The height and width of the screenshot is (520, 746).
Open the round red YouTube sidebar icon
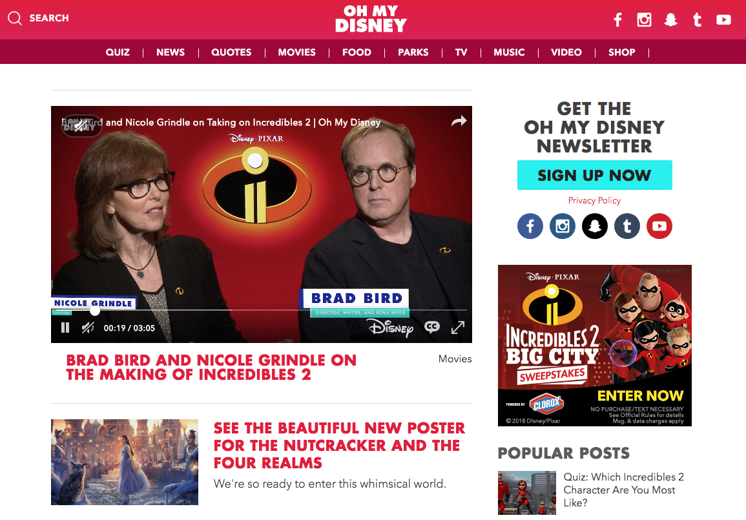659,226
